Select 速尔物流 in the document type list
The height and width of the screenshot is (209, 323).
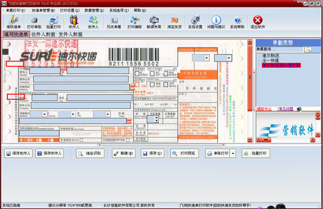pyautogui.click(x=271, y=56)
